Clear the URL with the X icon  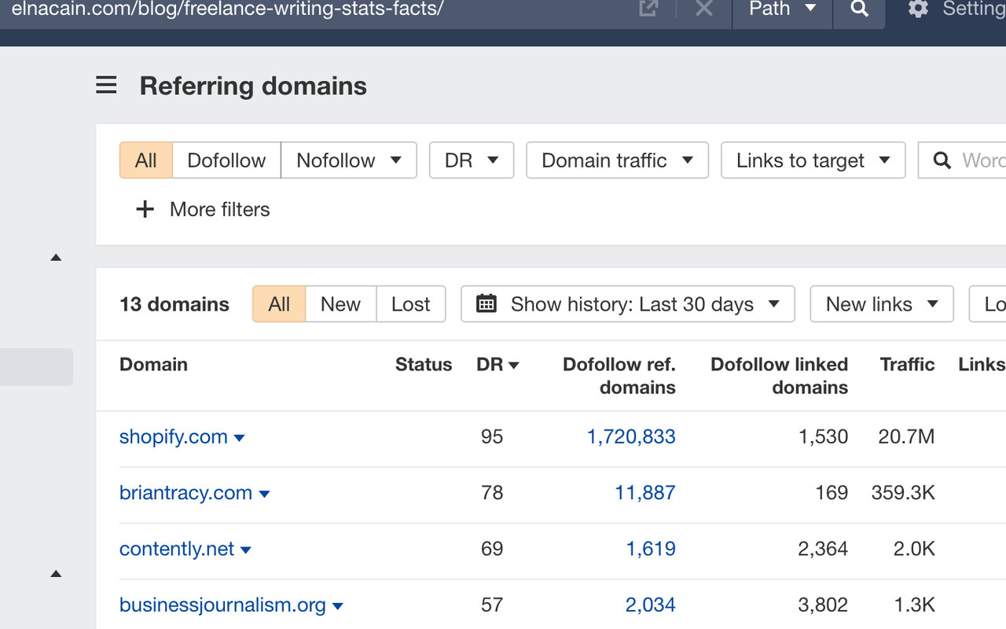(704, 9)
